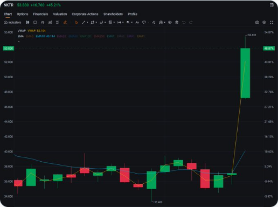Redo the drawing action
278x207 pixels.
[191, 22]
